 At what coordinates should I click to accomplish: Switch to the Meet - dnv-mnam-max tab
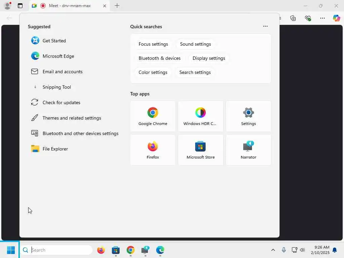(x=70, y=6)
